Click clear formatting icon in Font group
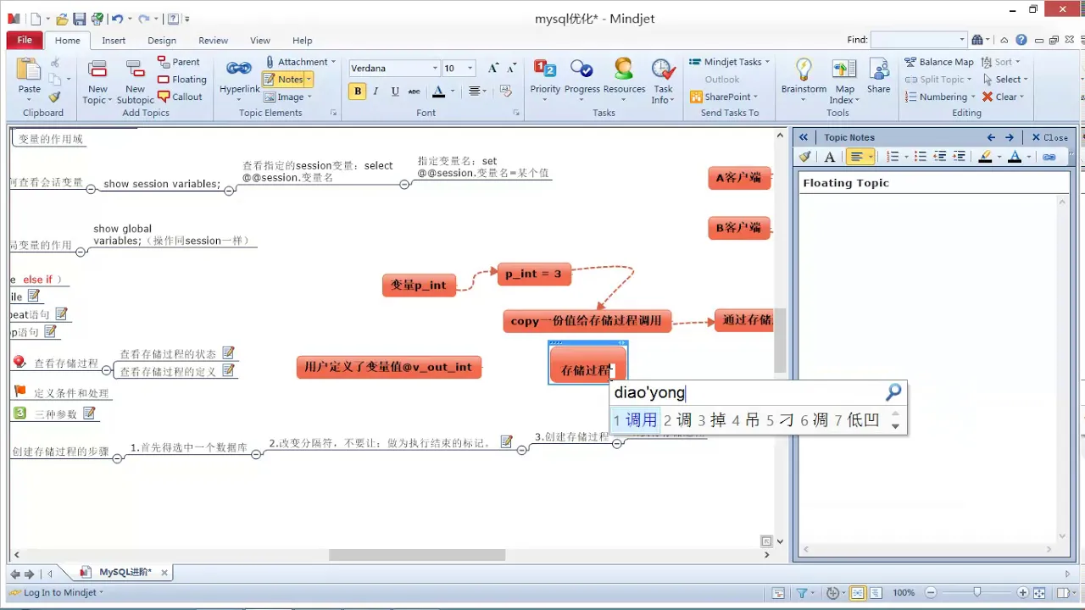 (506, 91)
